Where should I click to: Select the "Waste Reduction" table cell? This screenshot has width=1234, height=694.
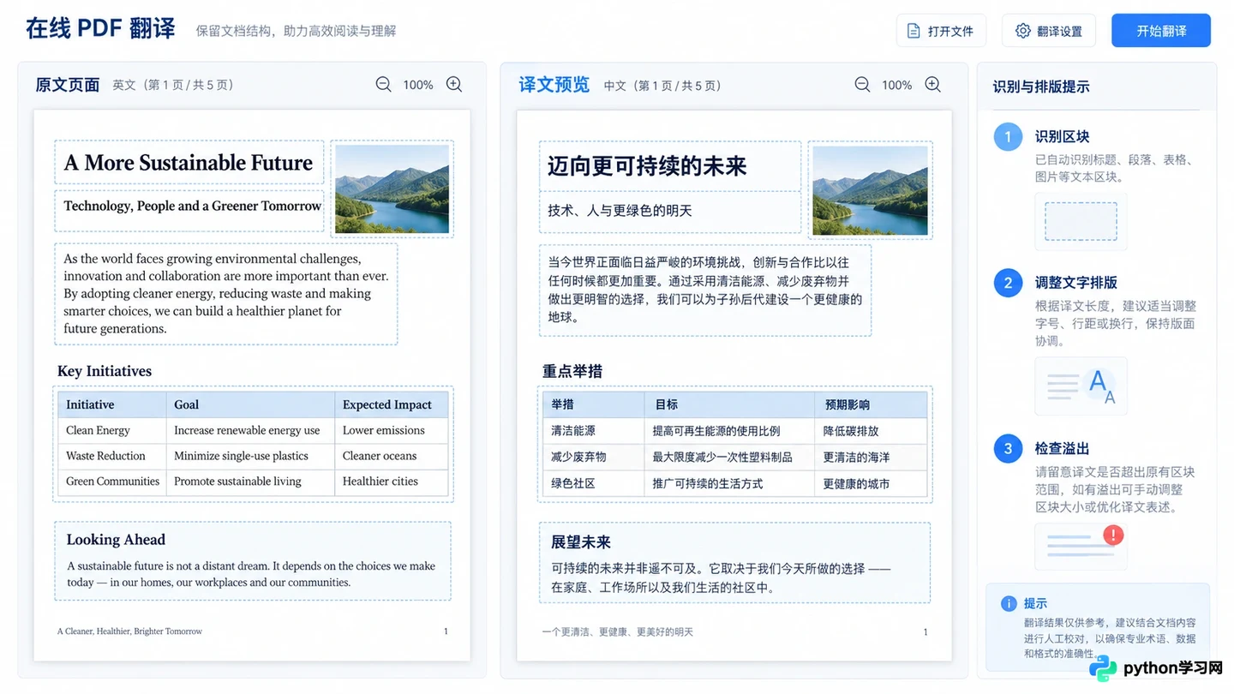(x=112, y=456)
